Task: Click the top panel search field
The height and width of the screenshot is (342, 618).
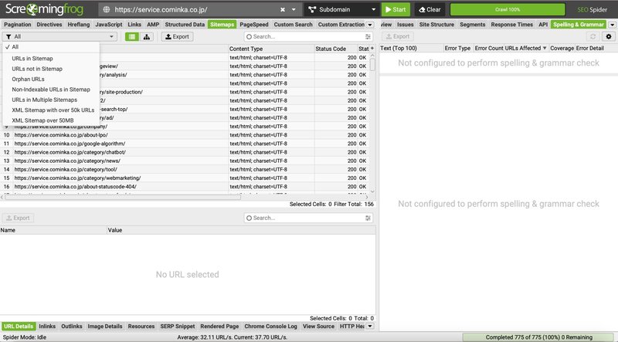Action: point(304,36)
